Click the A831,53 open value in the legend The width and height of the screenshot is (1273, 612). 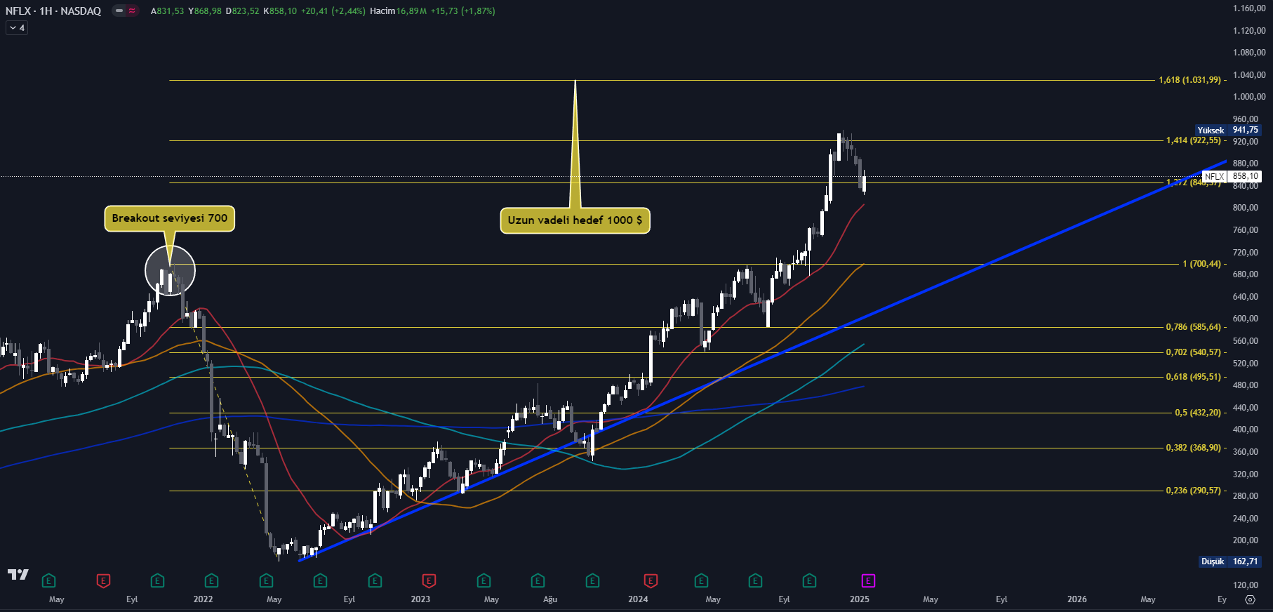(167, 11)
